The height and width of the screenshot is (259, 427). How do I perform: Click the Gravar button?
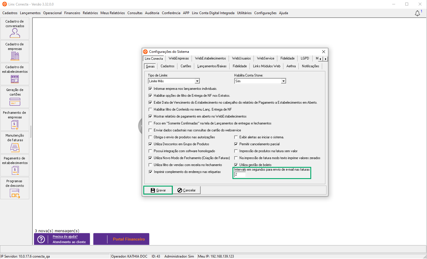158,190
